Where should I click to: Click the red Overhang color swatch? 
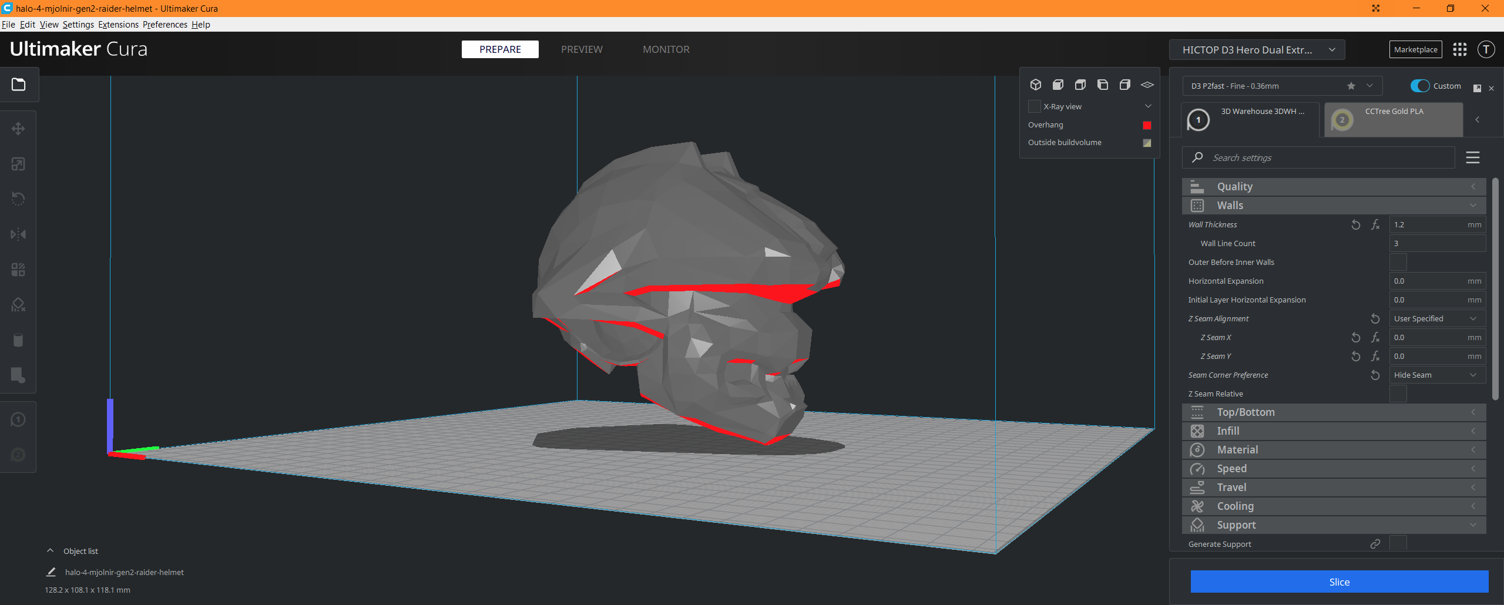pos(1146,125)
